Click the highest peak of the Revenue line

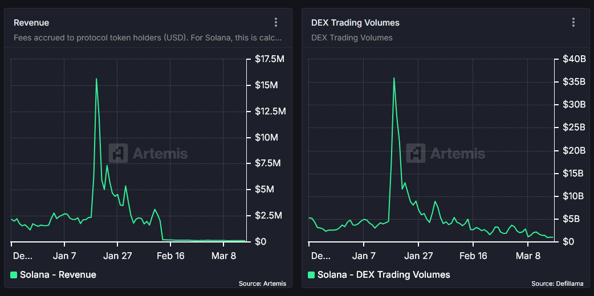(x=96, y=79)
